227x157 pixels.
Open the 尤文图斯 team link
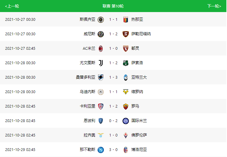tap(87, 63)
